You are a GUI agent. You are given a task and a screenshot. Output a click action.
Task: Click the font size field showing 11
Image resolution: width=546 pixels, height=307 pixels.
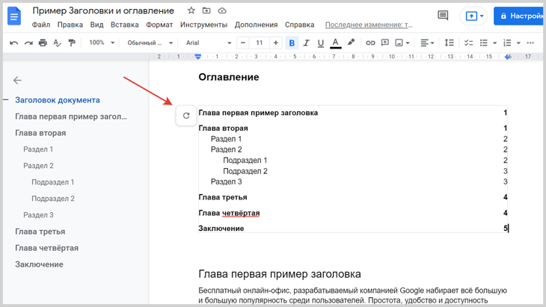pyautogui.click(x=259, y=43)
